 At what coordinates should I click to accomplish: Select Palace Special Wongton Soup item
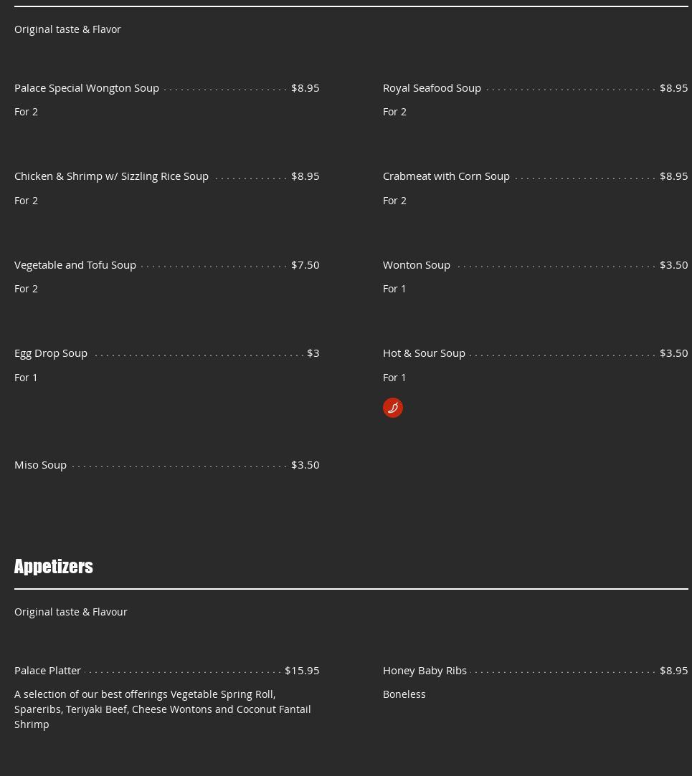pyautogui.click(x=87, y=88)
